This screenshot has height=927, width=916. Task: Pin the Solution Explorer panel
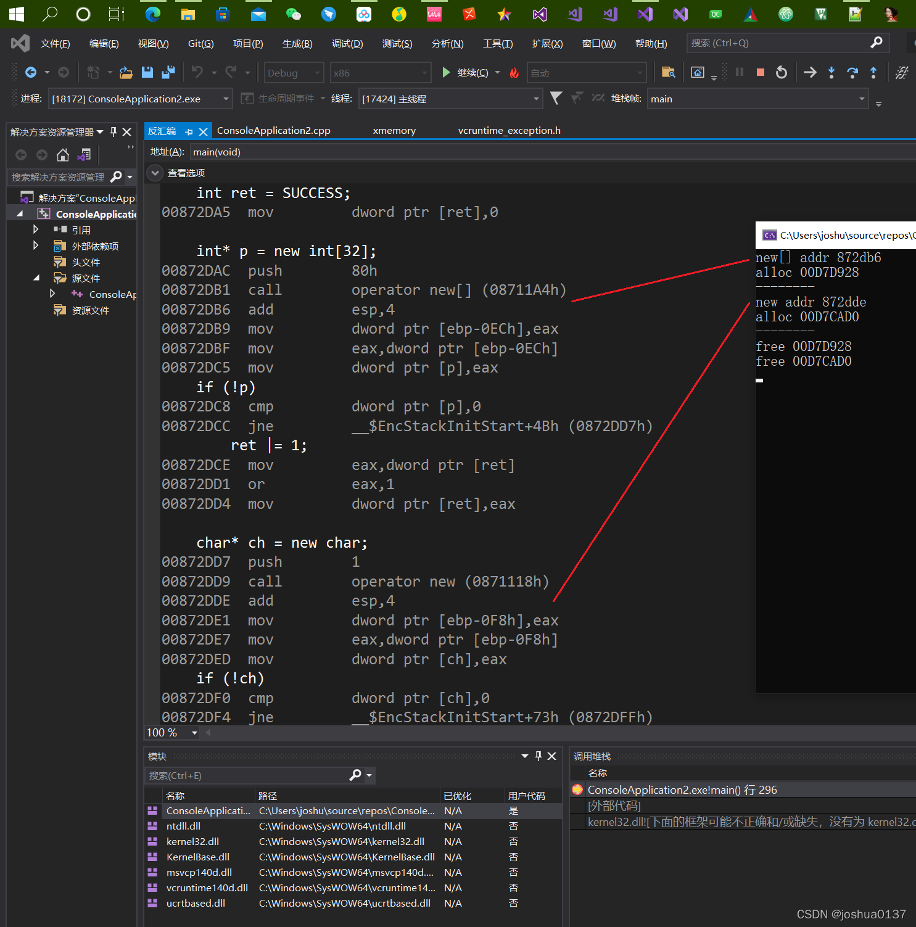click(x=113, y=132)
